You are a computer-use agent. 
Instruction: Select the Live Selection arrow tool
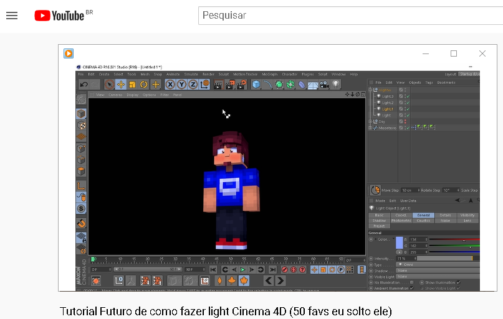(x=110, y=85)
